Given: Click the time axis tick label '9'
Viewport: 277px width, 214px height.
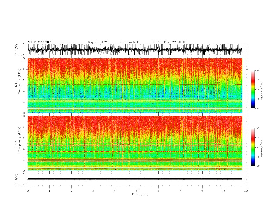Looking at the screenshot, I should [x=224, y=191].
